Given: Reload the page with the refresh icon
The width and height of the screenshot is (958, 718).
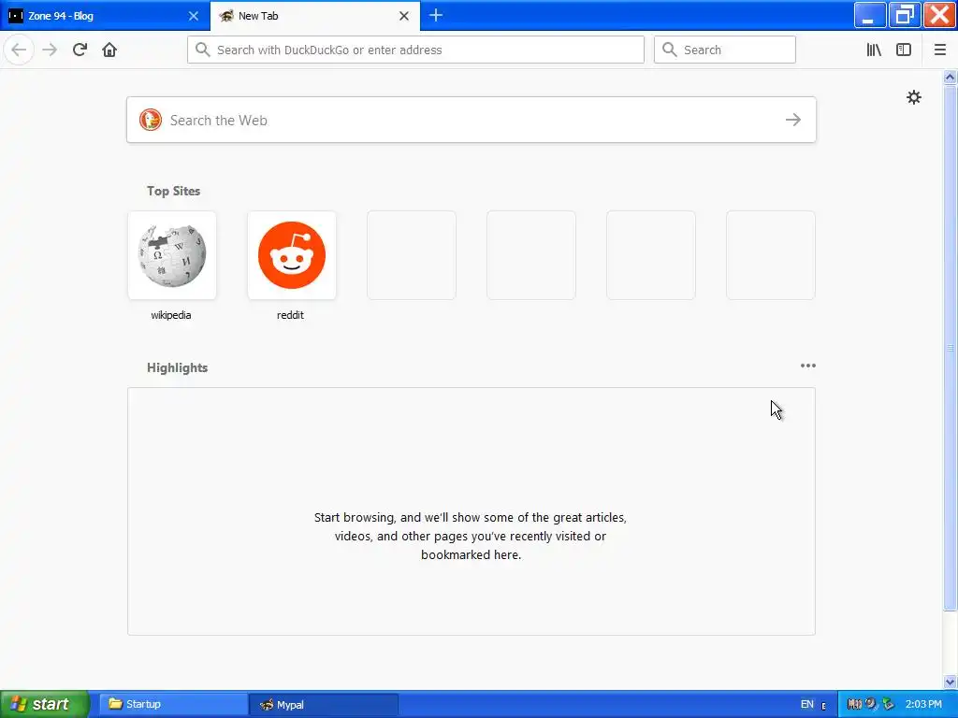Looking at the screenshot, I should pyautogui.click(x=80, y=50).
